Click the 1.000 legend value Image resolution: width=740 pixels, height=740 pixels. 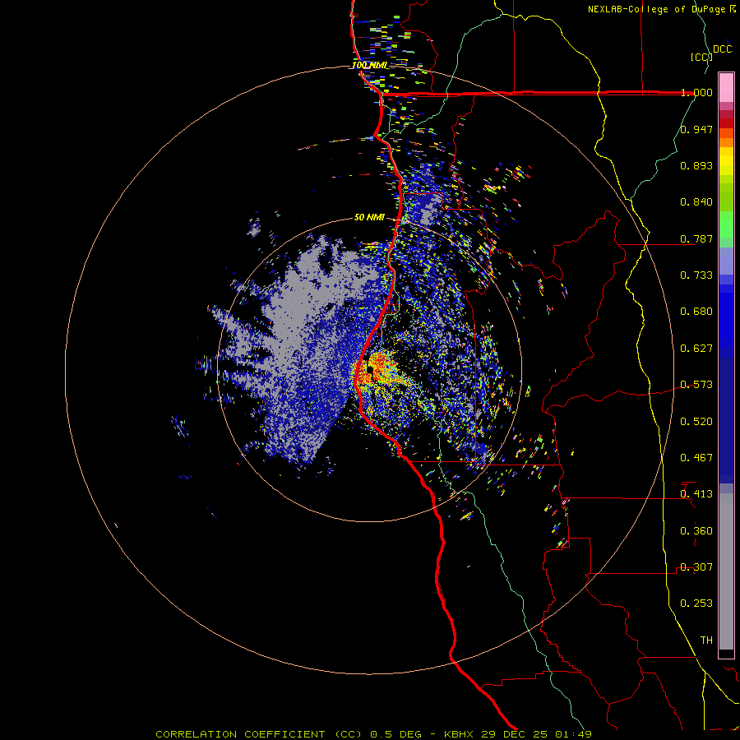pos(696,92)
